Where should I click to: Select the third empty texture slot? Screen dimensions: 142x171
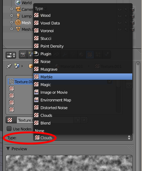[x=12, y=102]
